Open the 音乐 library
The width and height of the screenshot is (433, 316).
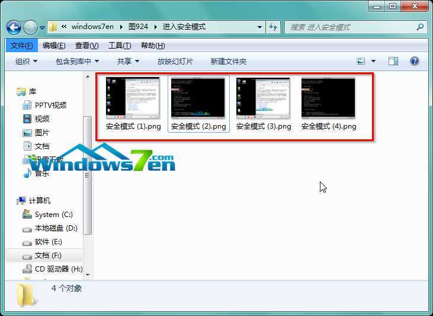[41, 174]
